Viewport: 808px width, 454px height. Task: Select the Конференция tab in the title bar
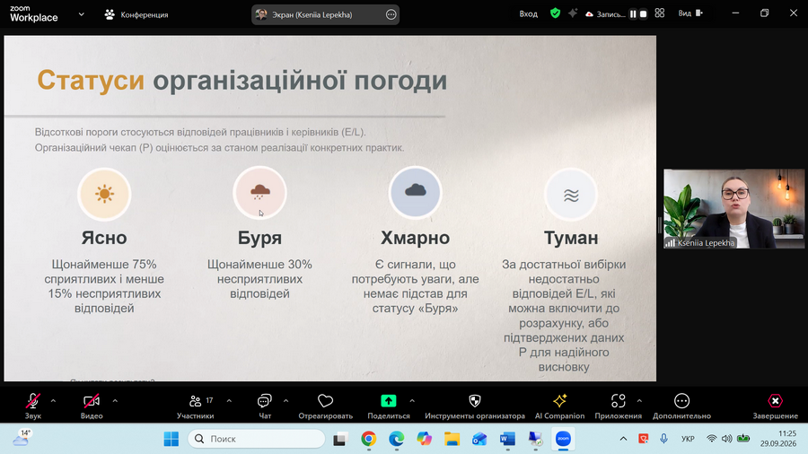click(x=136, y=14)
